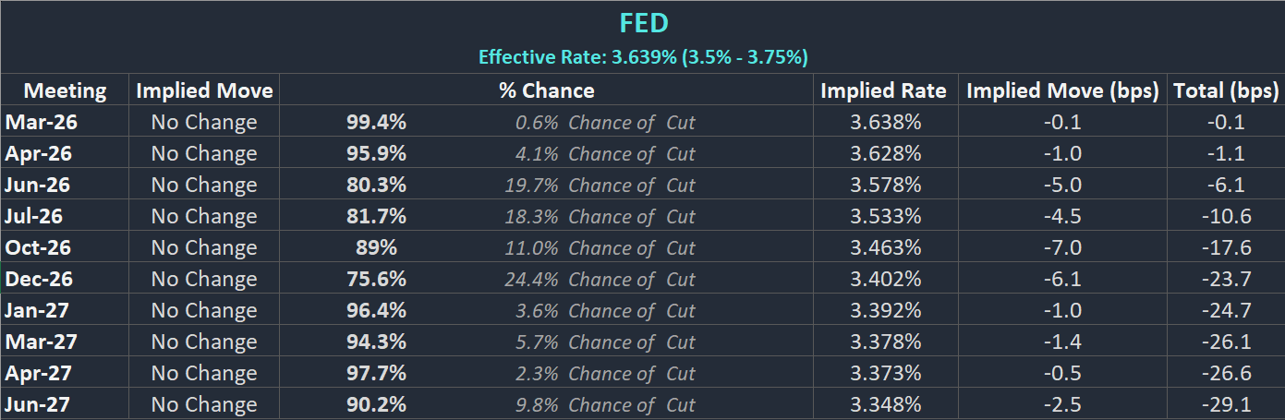Click the -6.1 implied move cell for Dec-26
Screen dimensions: 1285x420
[1062, 279]
